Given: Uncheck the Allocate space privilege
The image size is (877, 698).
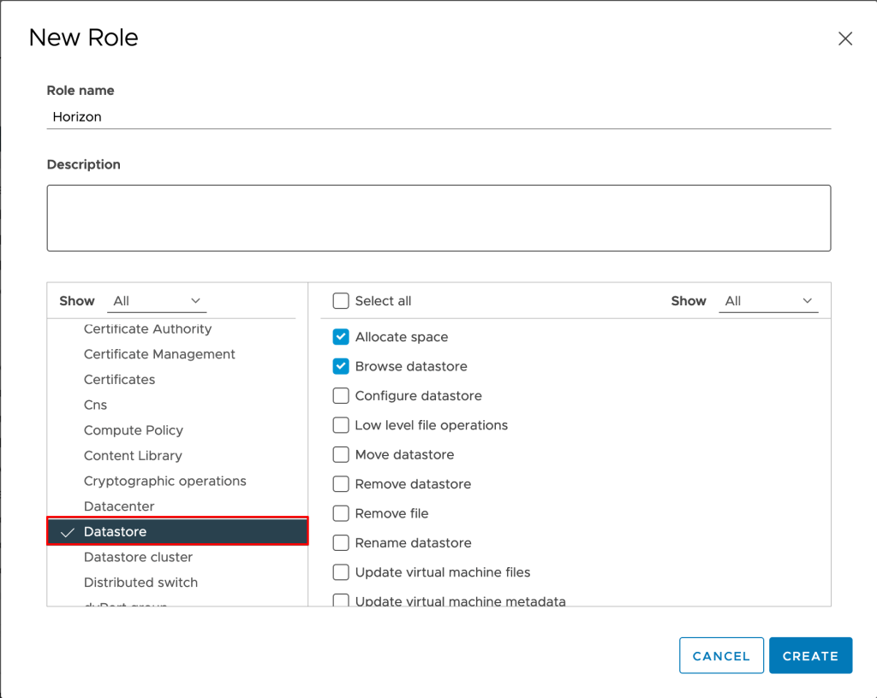Looking at the screenshot, I should (341, 337).
